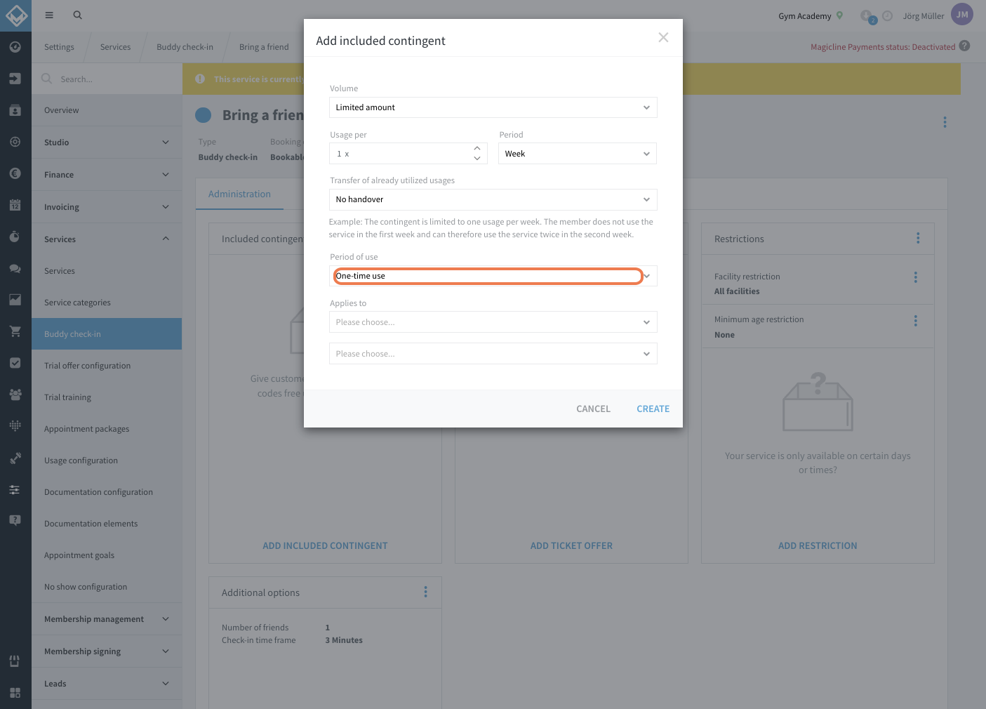986x709 pixels.
Task: Open the hamburger navigation menu
Action: (49, 15)
